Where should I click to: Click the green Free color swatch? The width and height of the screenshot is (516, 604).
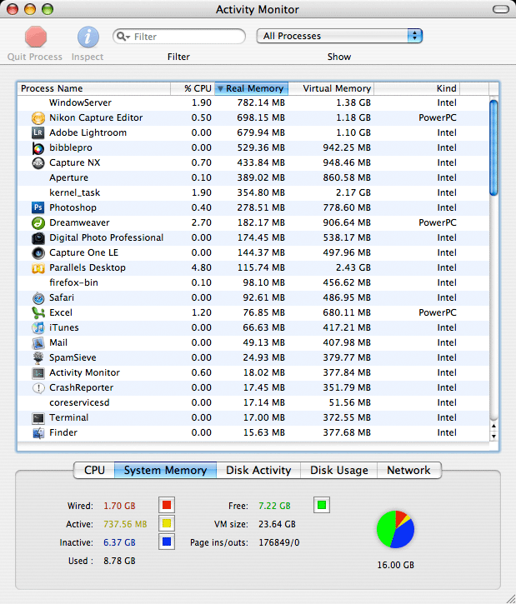point(322,505)
